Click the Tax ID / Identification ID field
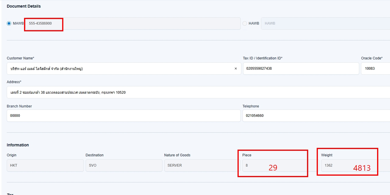Image resolution: width=390 pixels, height=195 pixels. point(301,69)
